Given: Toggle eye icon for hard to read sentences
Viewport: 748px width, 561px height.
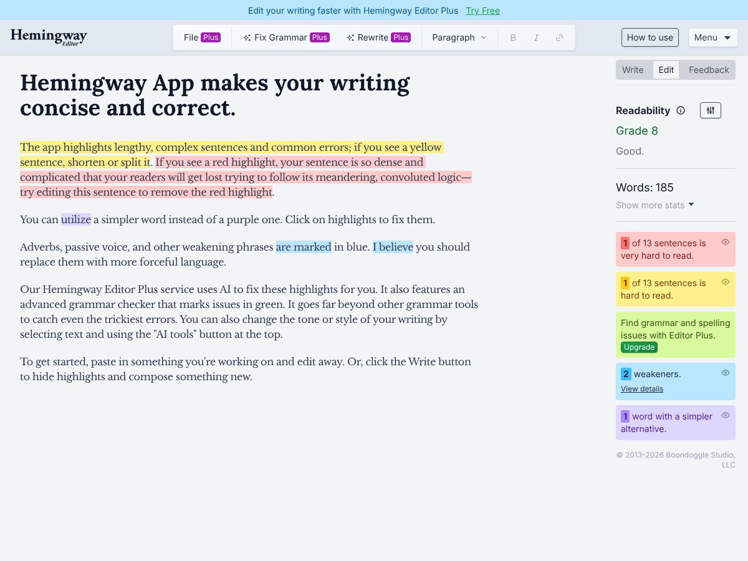Looking at the screenshot, I should pos(726,282).
